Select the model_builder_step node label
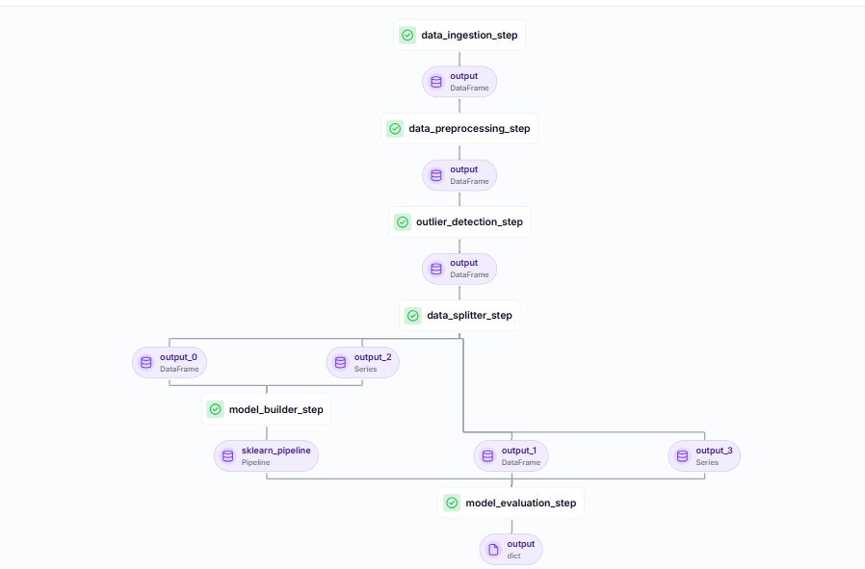The image size is (865, 569). [275, 410]
